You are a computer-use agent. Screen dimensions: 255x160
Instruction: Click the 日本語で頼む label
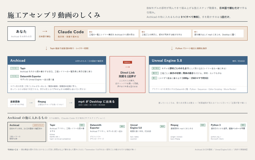click(x=45, y=37)
